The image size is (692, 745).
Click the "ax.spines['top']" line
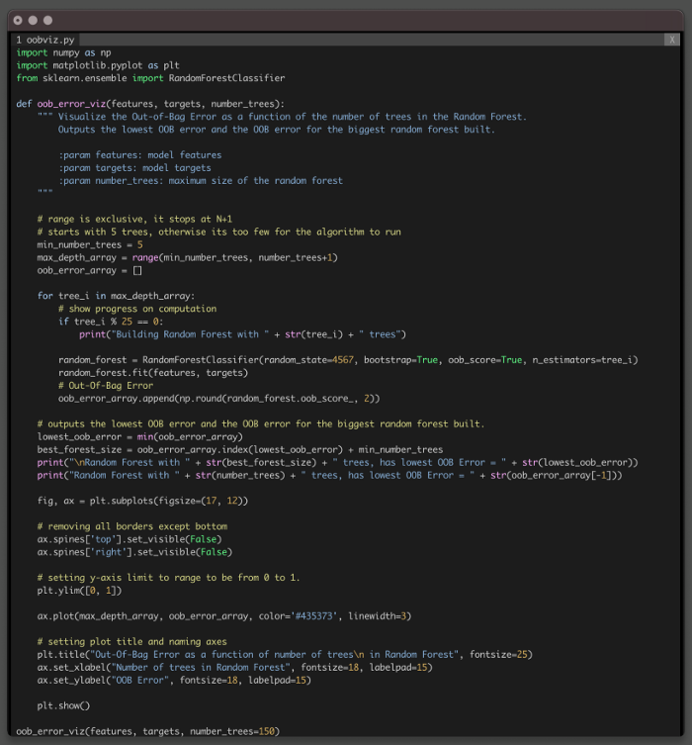click(x=130, y=540)
